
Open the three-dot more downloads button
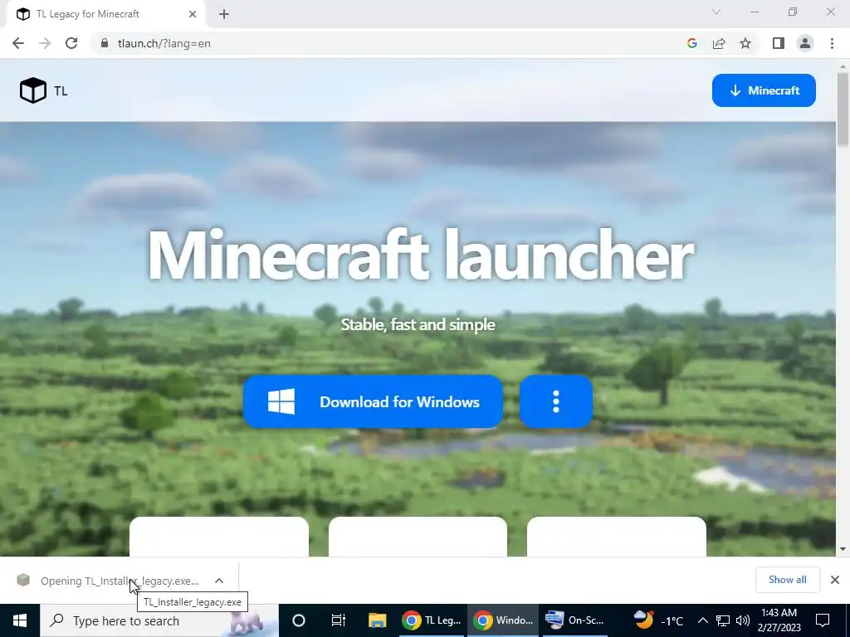coord(555,401)
